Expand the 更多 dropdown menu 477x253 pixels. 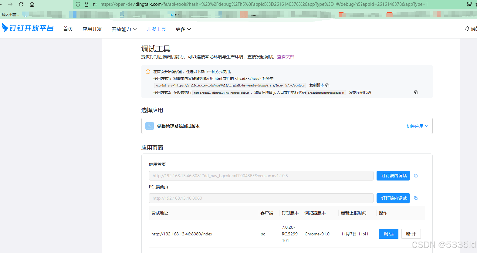(x=183, y=29)
